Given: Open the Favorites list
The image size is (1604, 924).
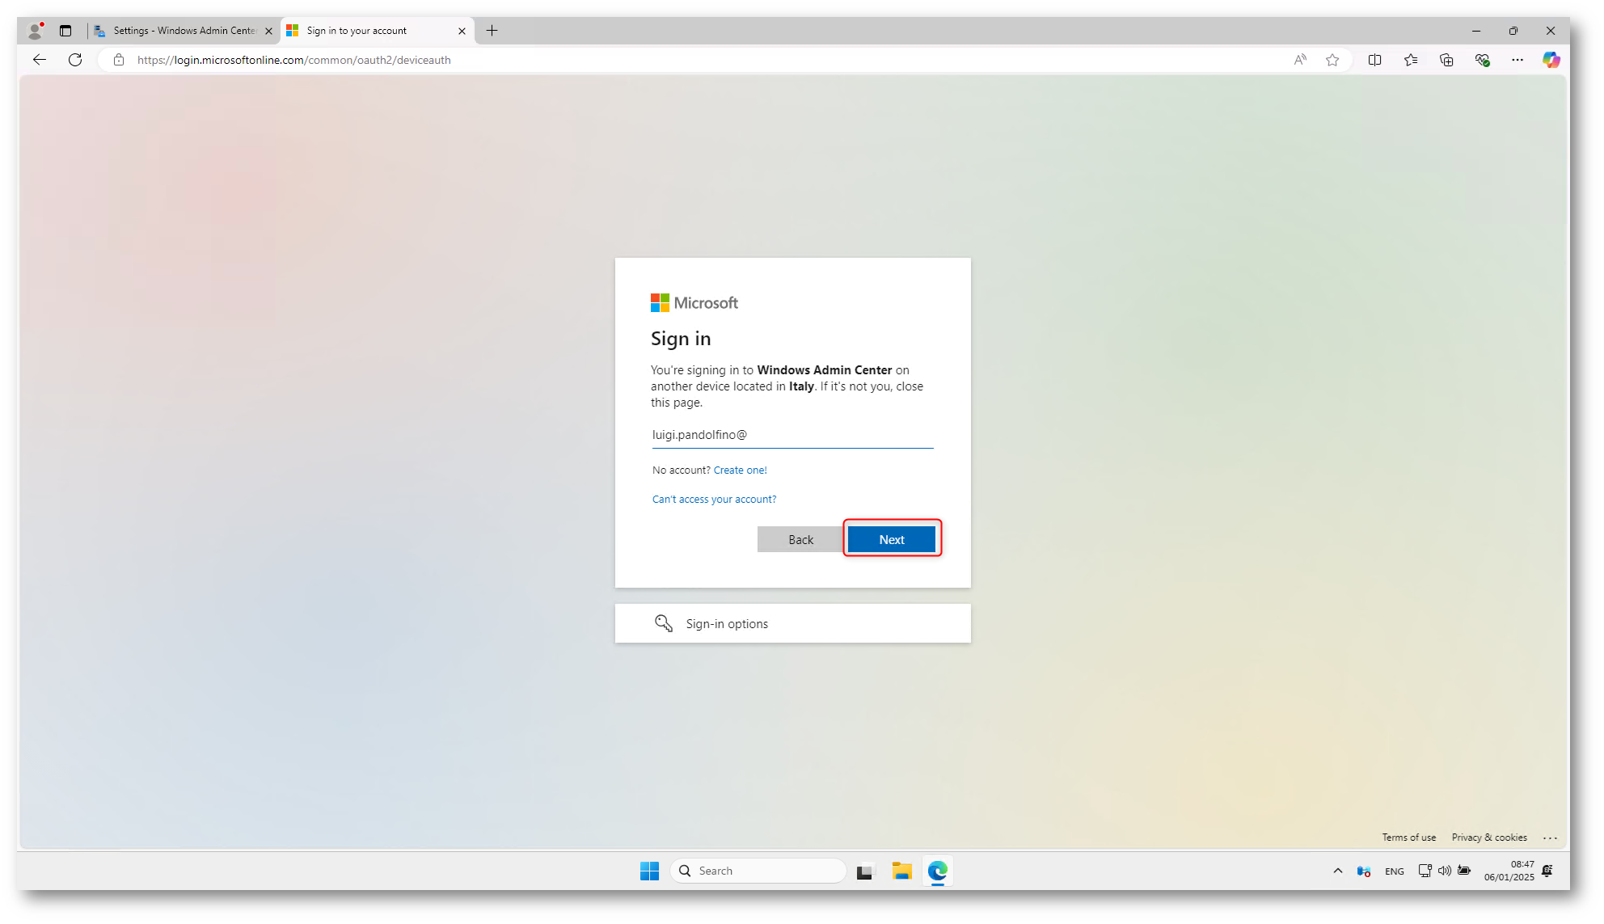Looking at the screenshot, I should point(1411,60).
